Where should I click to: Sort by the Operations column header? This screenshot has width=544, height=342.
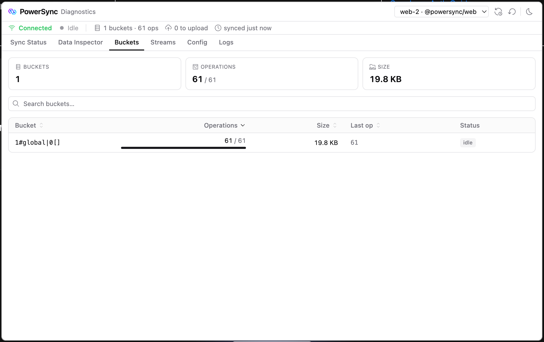click(224, 125)
